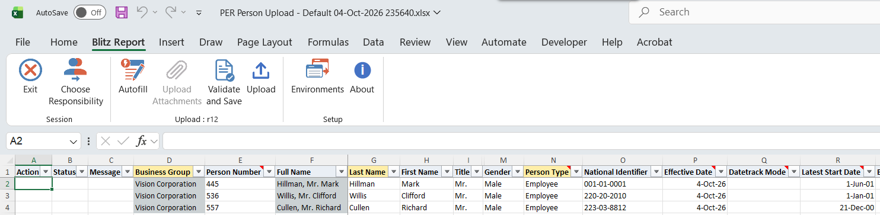Viewport: 880px width, 215px height.
Task: Open the Automate tab
Action: pyautogui.click(x=504, y=42)
